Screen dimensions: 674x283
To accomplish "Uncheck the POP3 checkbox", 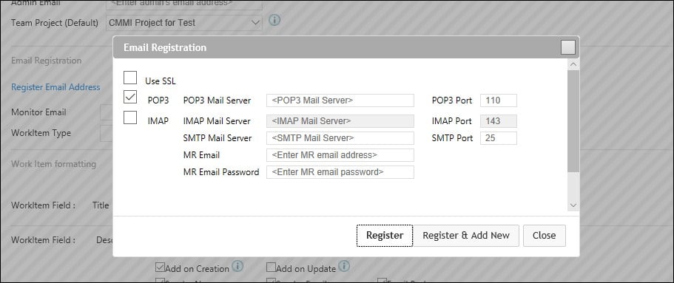I will pyautogui.click(x=130, y=98).
